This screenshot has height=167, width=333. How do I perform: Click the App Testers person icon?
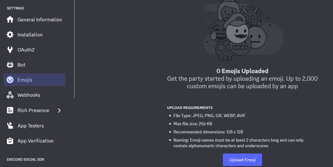pyautogui.click(x=10, y=126)
